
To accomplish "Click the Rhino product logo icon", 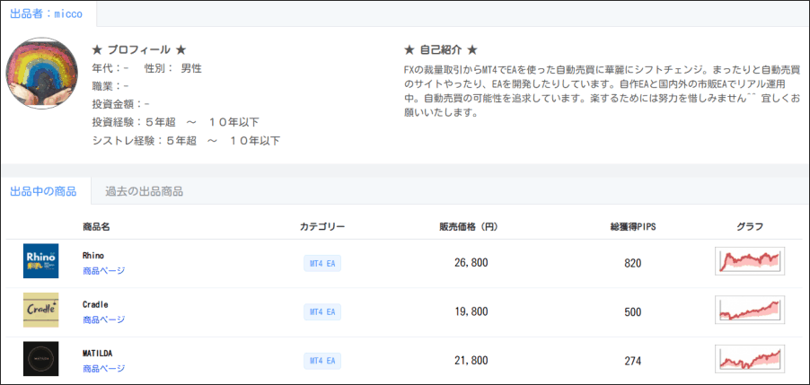I will (41, 261).
